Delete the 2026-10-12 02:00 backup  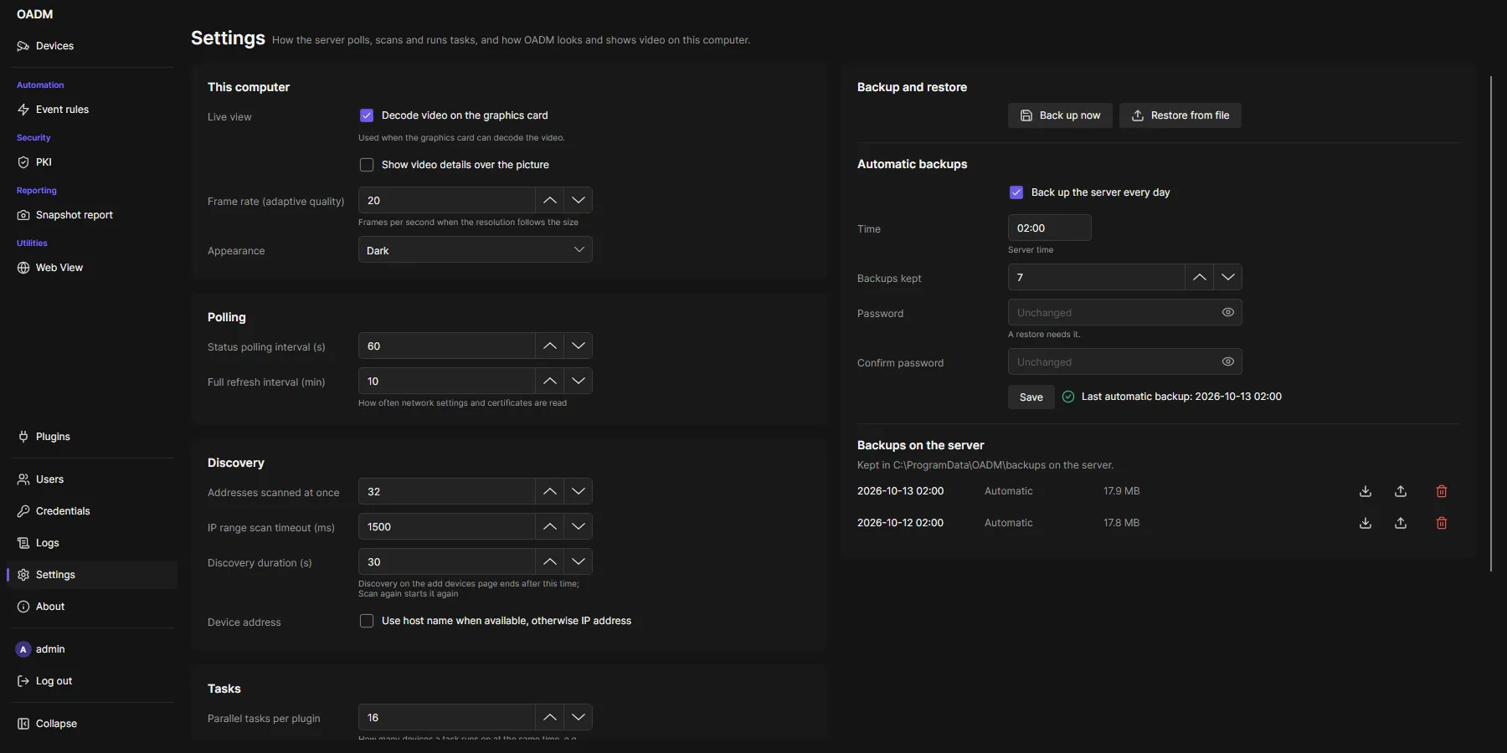[x=1442, y=523]
